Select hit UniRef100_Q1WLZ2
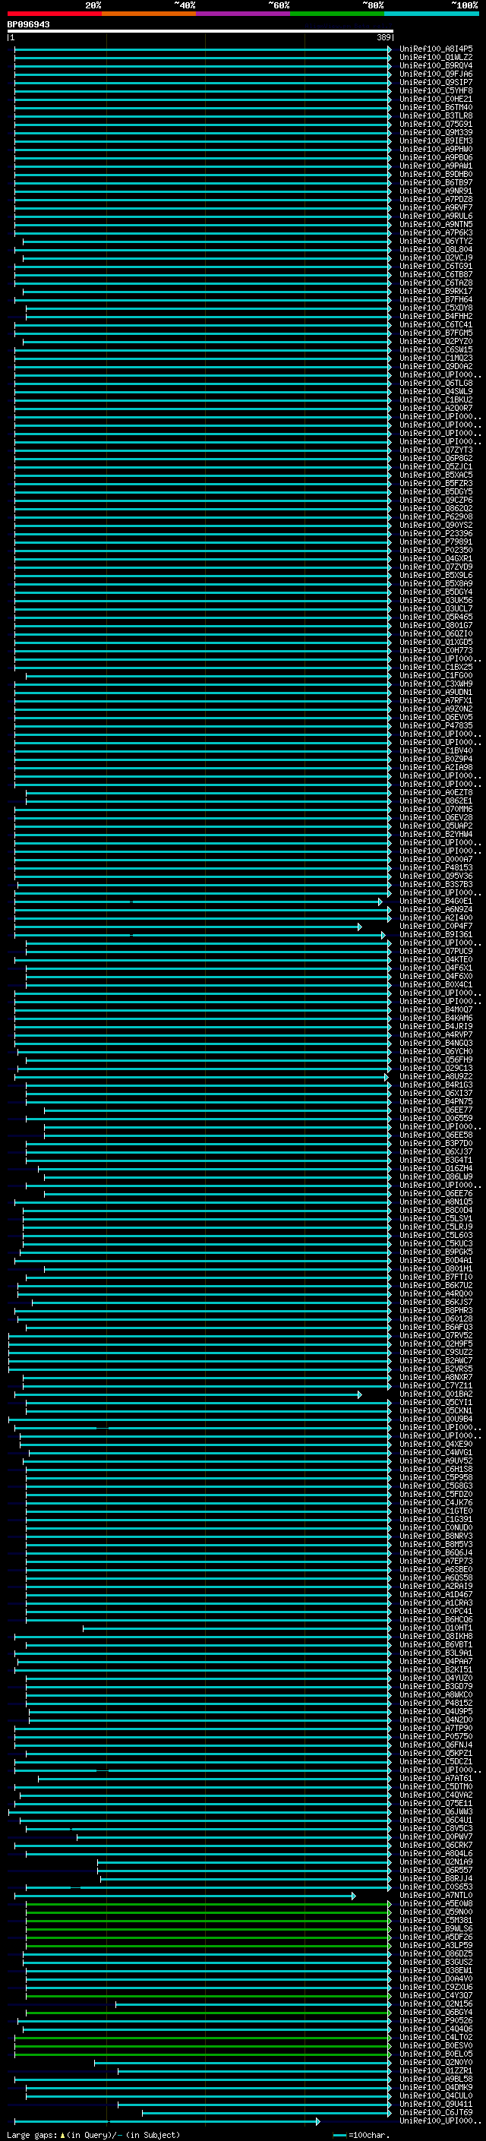The height and width of the screenshot is (2141, 486). tap(436, 58)
